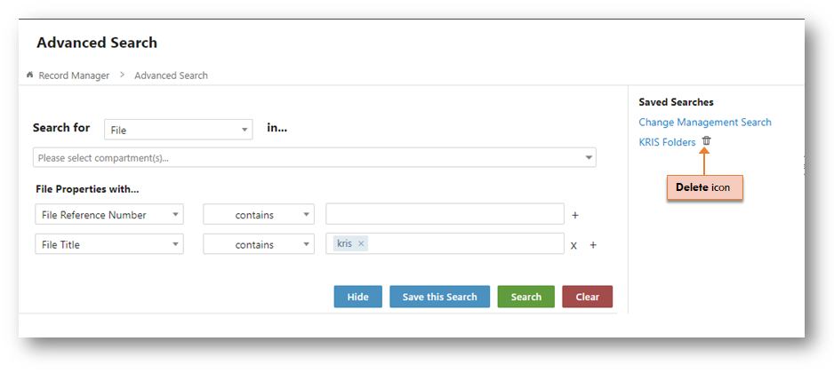Click the delete trash icon beside KRIS Folders
Screen dimensions: 834x373
tap(706, 141)
